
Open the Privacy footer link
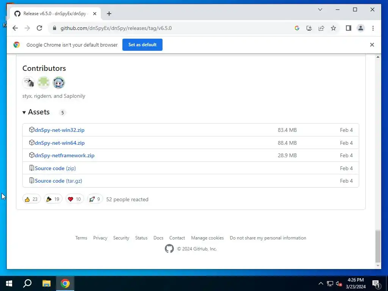click(x=100, y=238)
